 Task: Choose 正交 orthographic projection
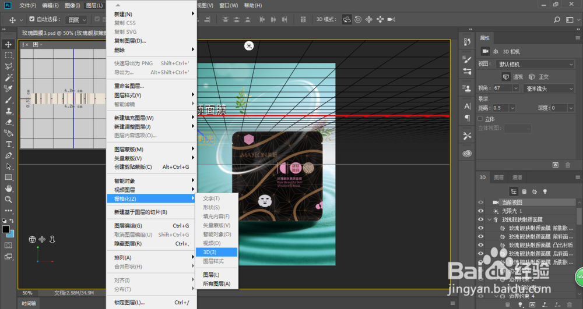pos(539,77)
